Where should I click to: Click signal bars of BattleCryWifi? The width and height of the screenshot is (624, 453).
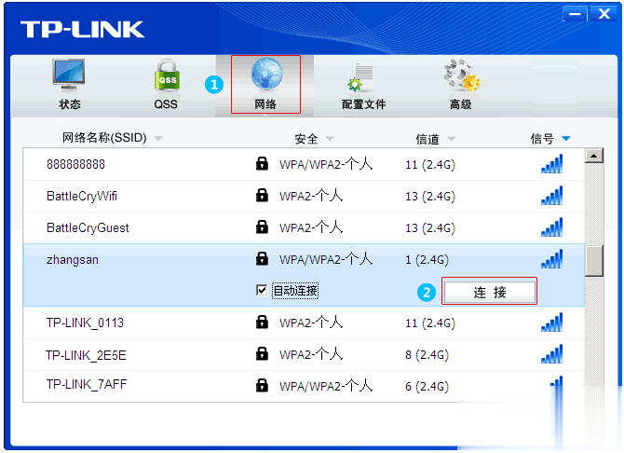coord(552,195)
